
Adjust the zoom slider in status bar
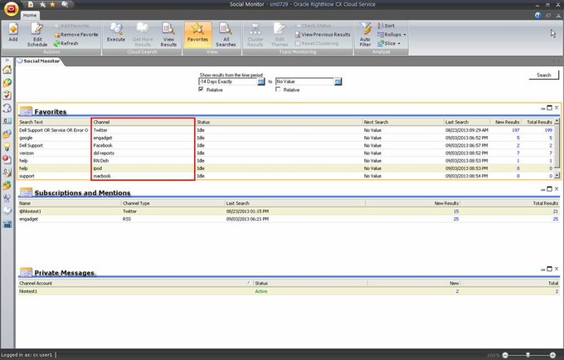528,354
